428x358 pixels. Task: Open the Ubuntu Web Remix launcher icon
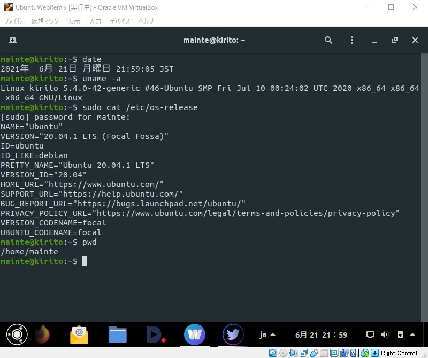point(17,334)
